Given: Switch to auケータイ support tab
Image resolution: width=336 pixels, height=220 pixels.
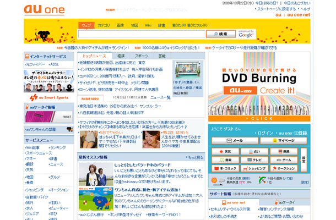Looking at the screenshot, I should 285,202.
